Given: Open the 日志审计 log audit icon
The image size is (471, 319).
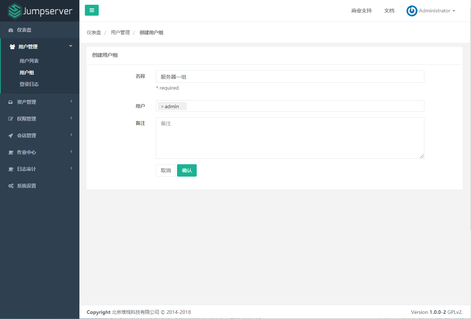Looking at the screenshot, I should (x=11, y=169).
